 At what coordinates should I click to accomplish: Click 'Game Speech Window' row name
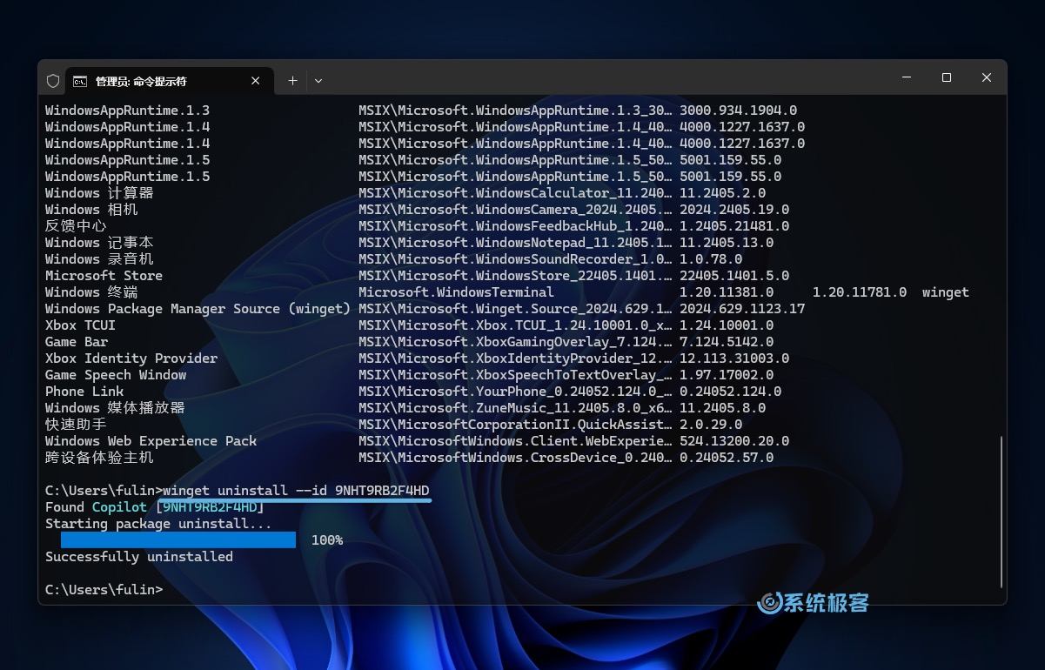click(x=116, y=375)
